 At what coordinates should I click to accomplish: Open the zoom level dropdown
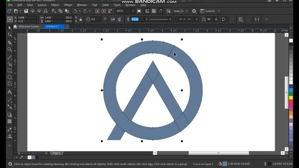point(133,11)
